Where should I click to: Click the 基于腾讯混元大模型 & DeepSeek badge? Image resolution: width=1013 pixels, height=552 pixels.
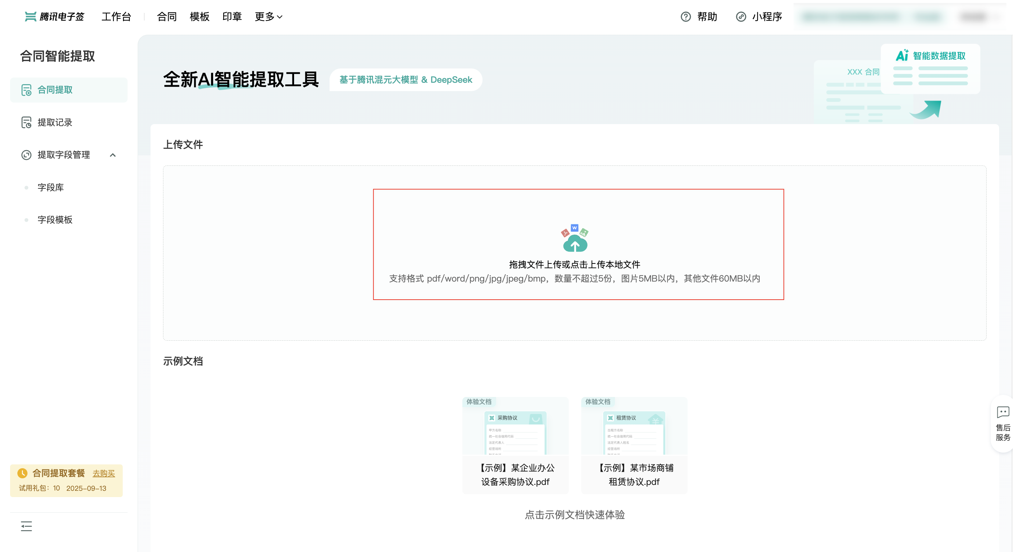click(x=406, y=80)
